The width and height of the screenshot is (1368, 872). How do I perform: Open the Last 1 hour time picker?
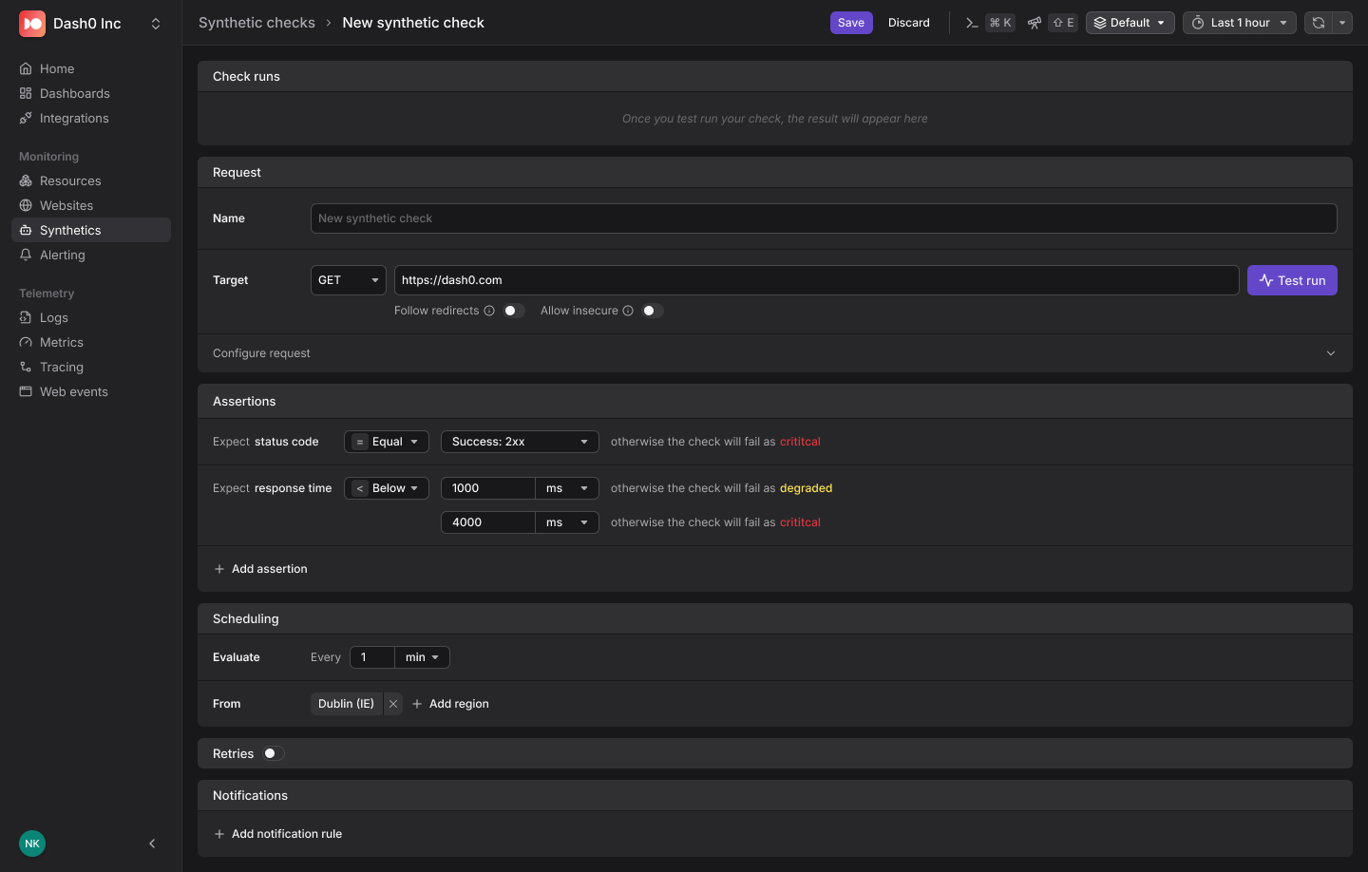1240,23
